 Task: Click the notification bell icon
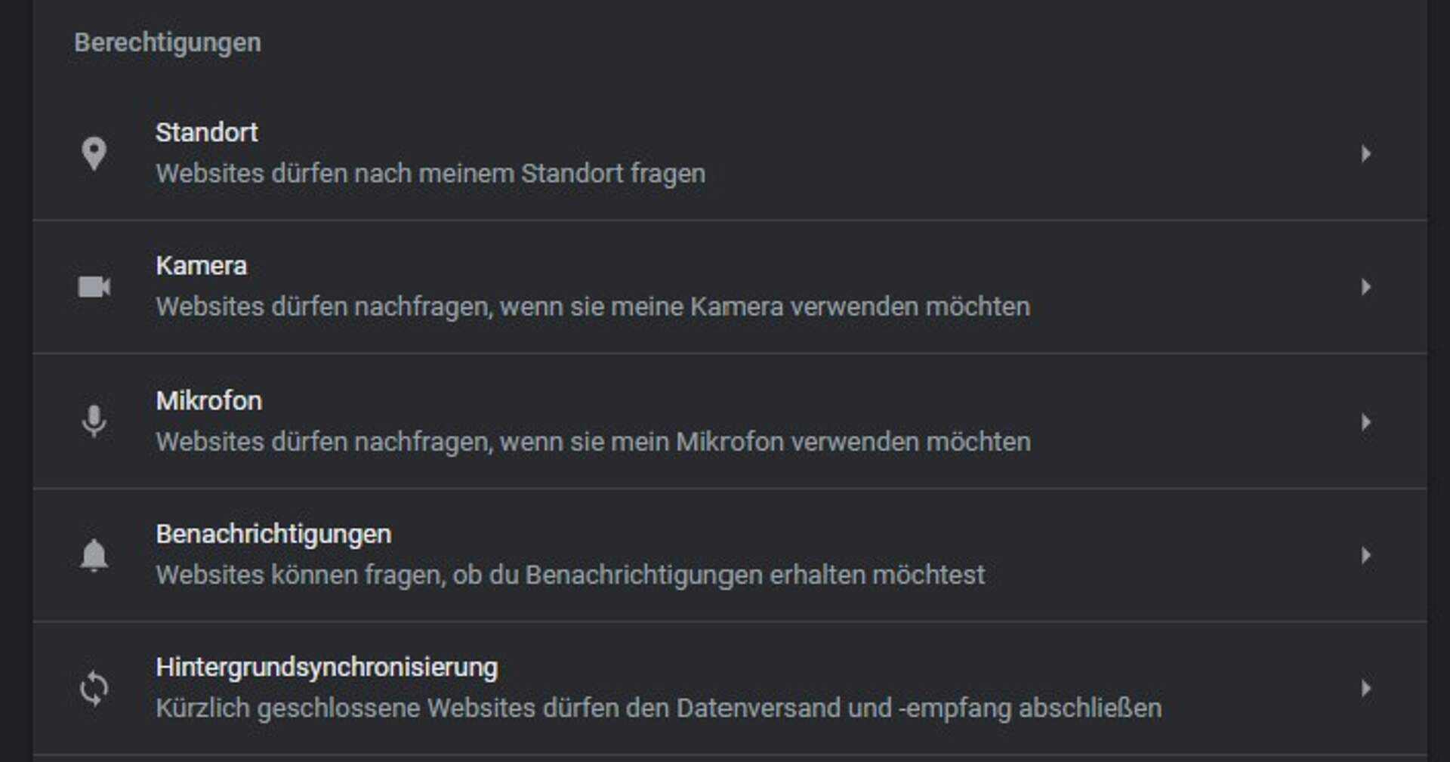(94, 555)
